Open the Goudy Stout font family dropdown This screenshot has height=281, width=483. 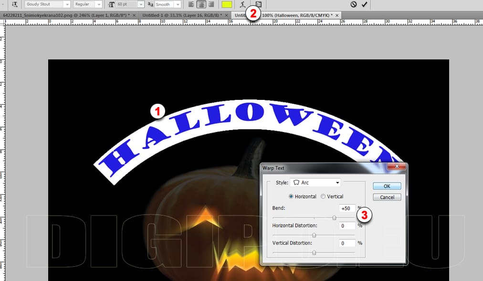(47, 4)
